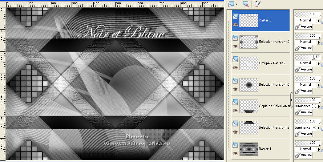This screenshot has width=323, height=162.
Task: Click the Aucune link button for Copie de Sélection
Action: click(303, 112)
